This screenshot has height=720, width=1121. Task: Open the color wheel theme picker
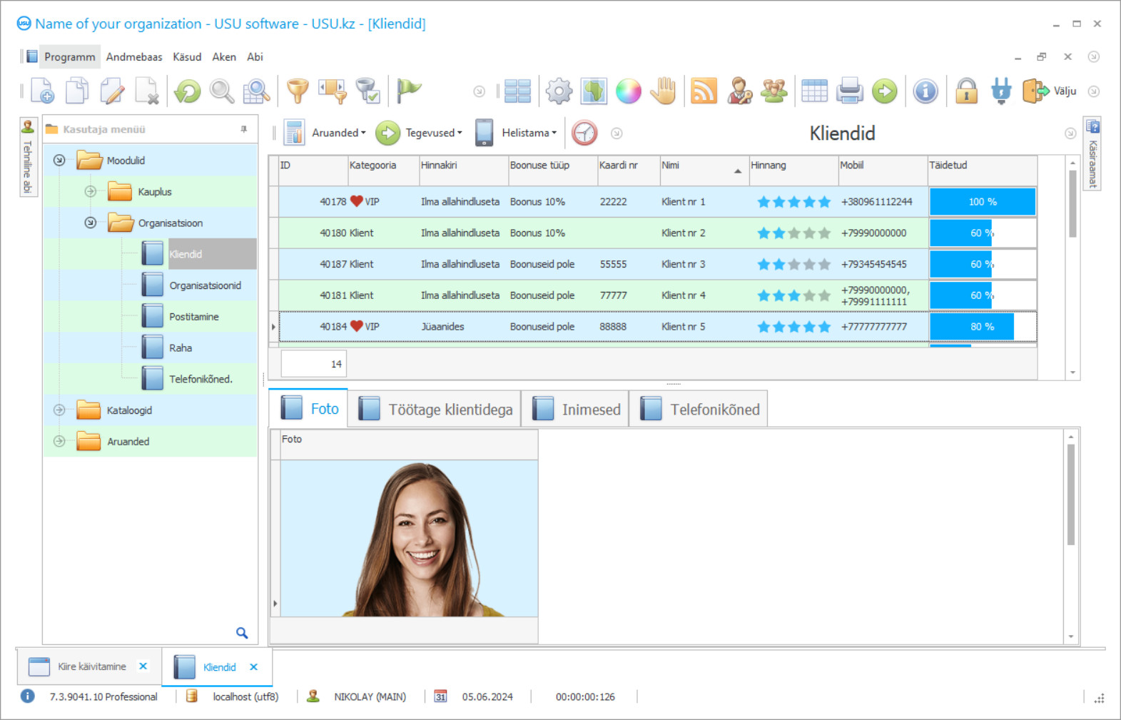pos(629,91)
